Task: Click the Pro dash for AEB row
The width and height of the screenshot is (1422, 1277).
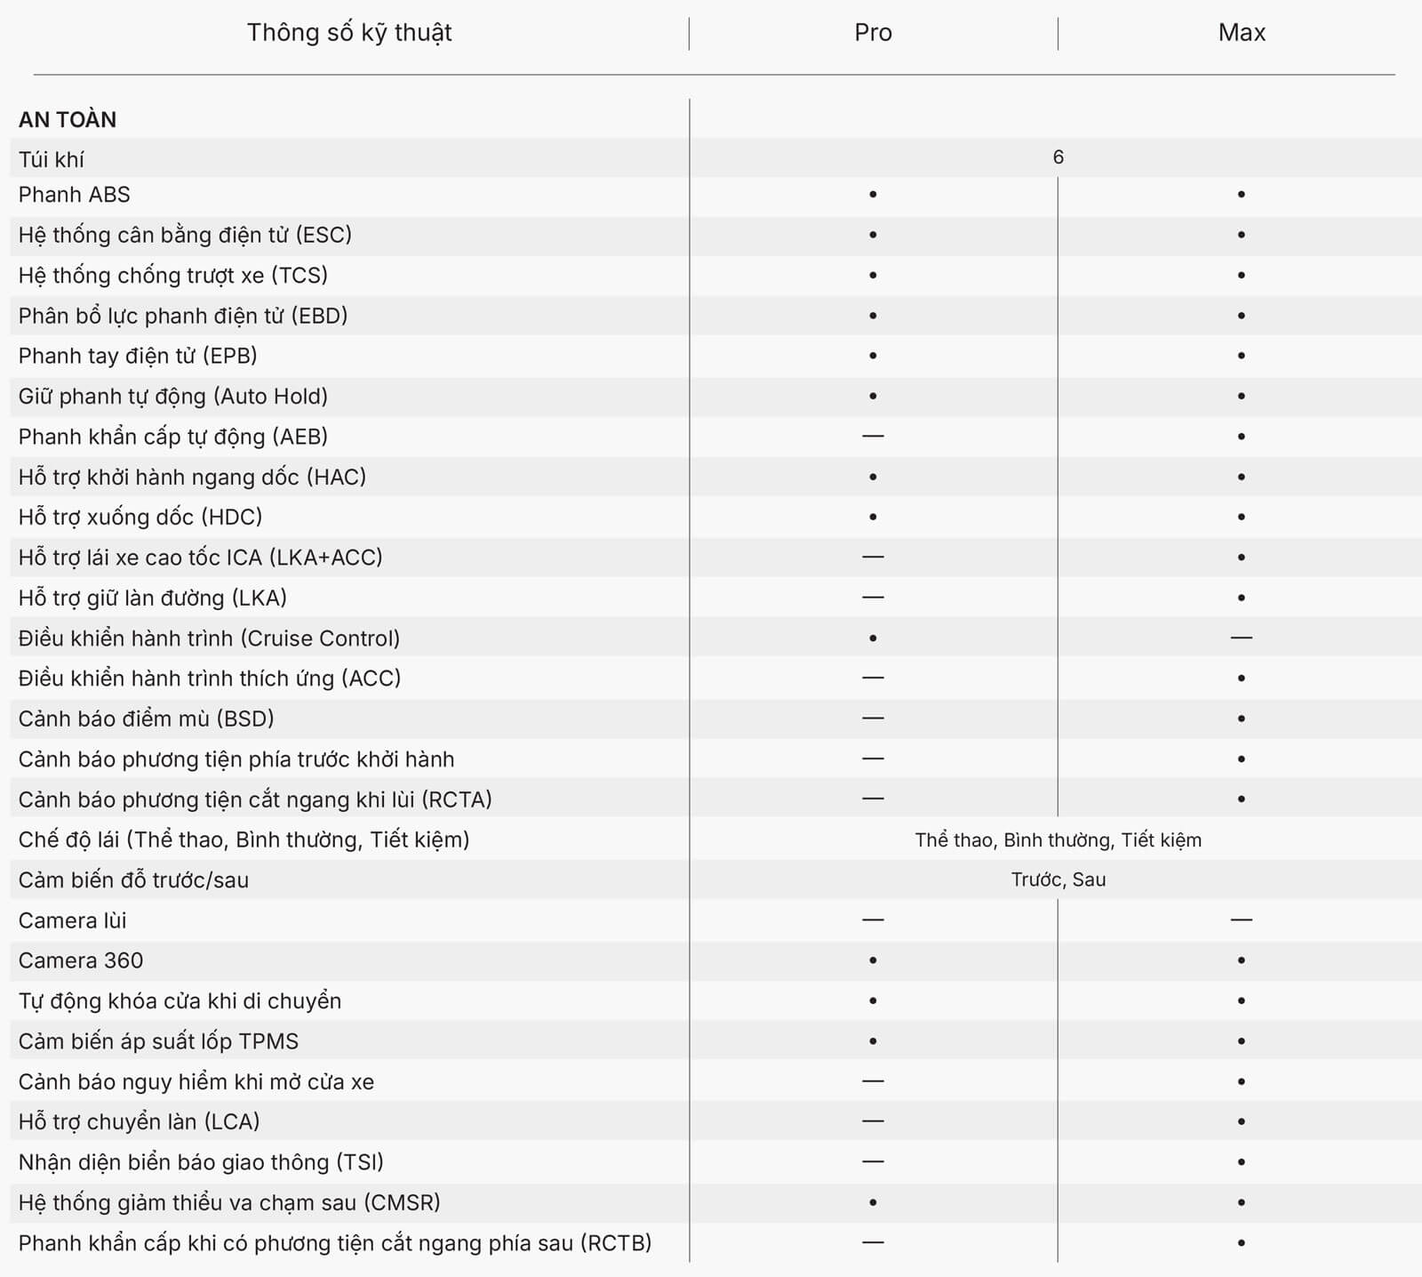Action: coord(873,436)
